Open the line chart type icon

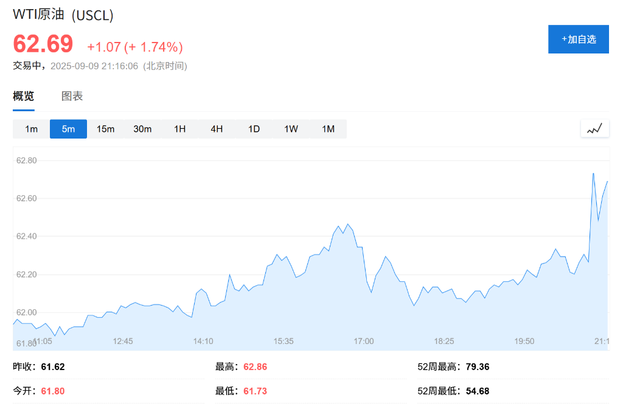tap(595, 128)
